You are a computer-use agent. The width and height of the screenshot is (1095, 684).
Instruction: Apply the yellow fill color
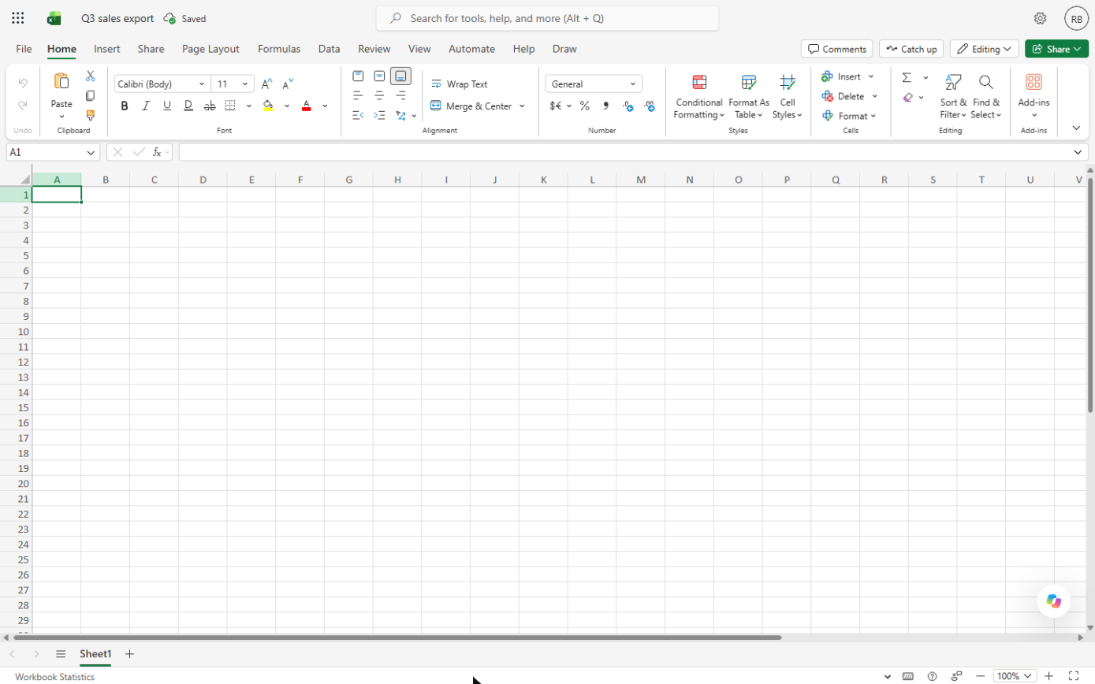pyautogui.click(x=268, y=106)
